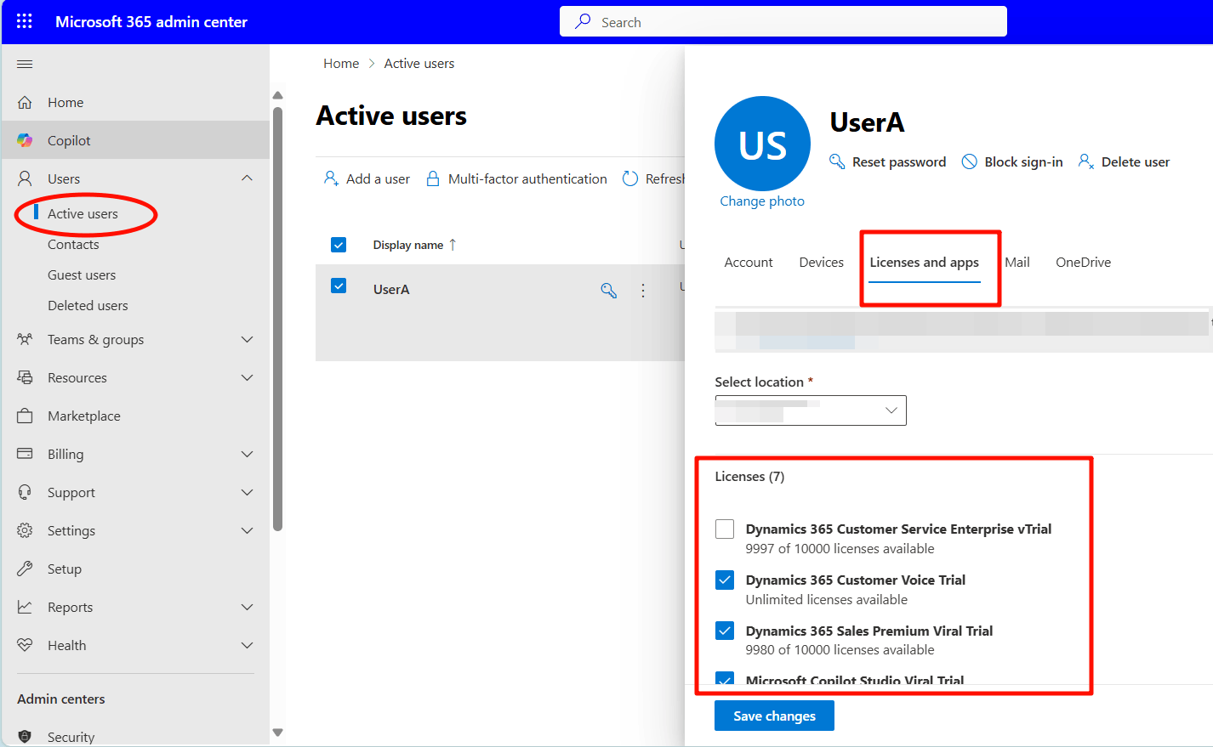Switch to the Account tab
This screenshot has height=747, width=1213.
749,263
